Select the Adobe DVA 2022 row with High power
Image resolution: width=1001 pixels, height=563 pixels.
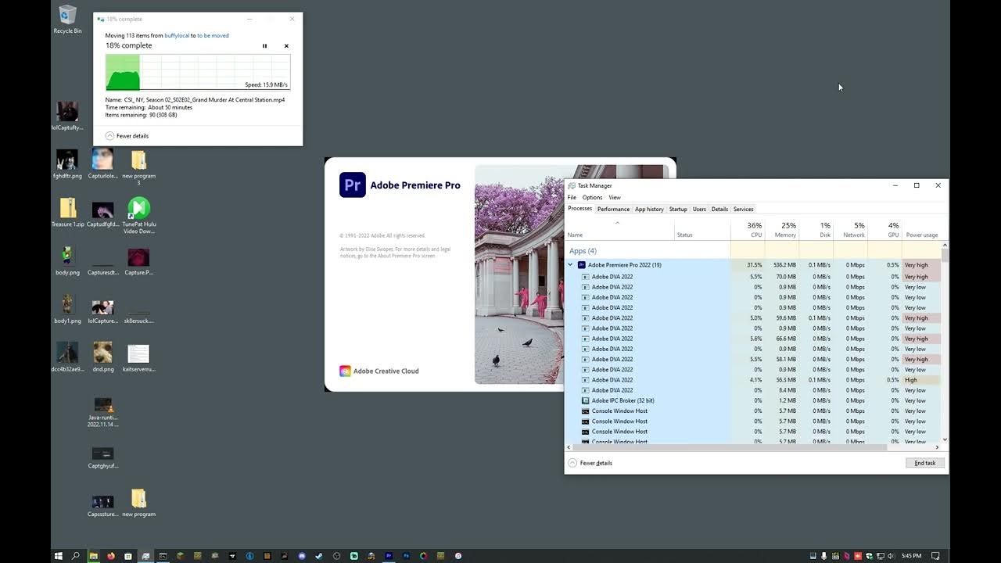[754, 380]
